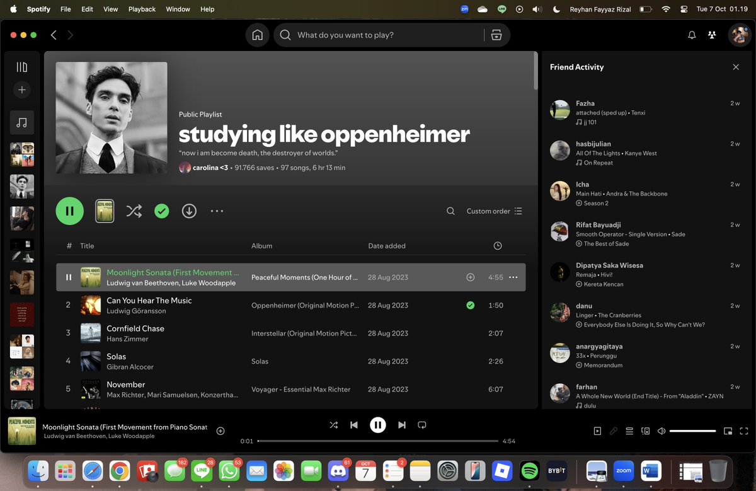
Task: Open Voyager - Essential Max Richter album
Action: coord(301,390)
